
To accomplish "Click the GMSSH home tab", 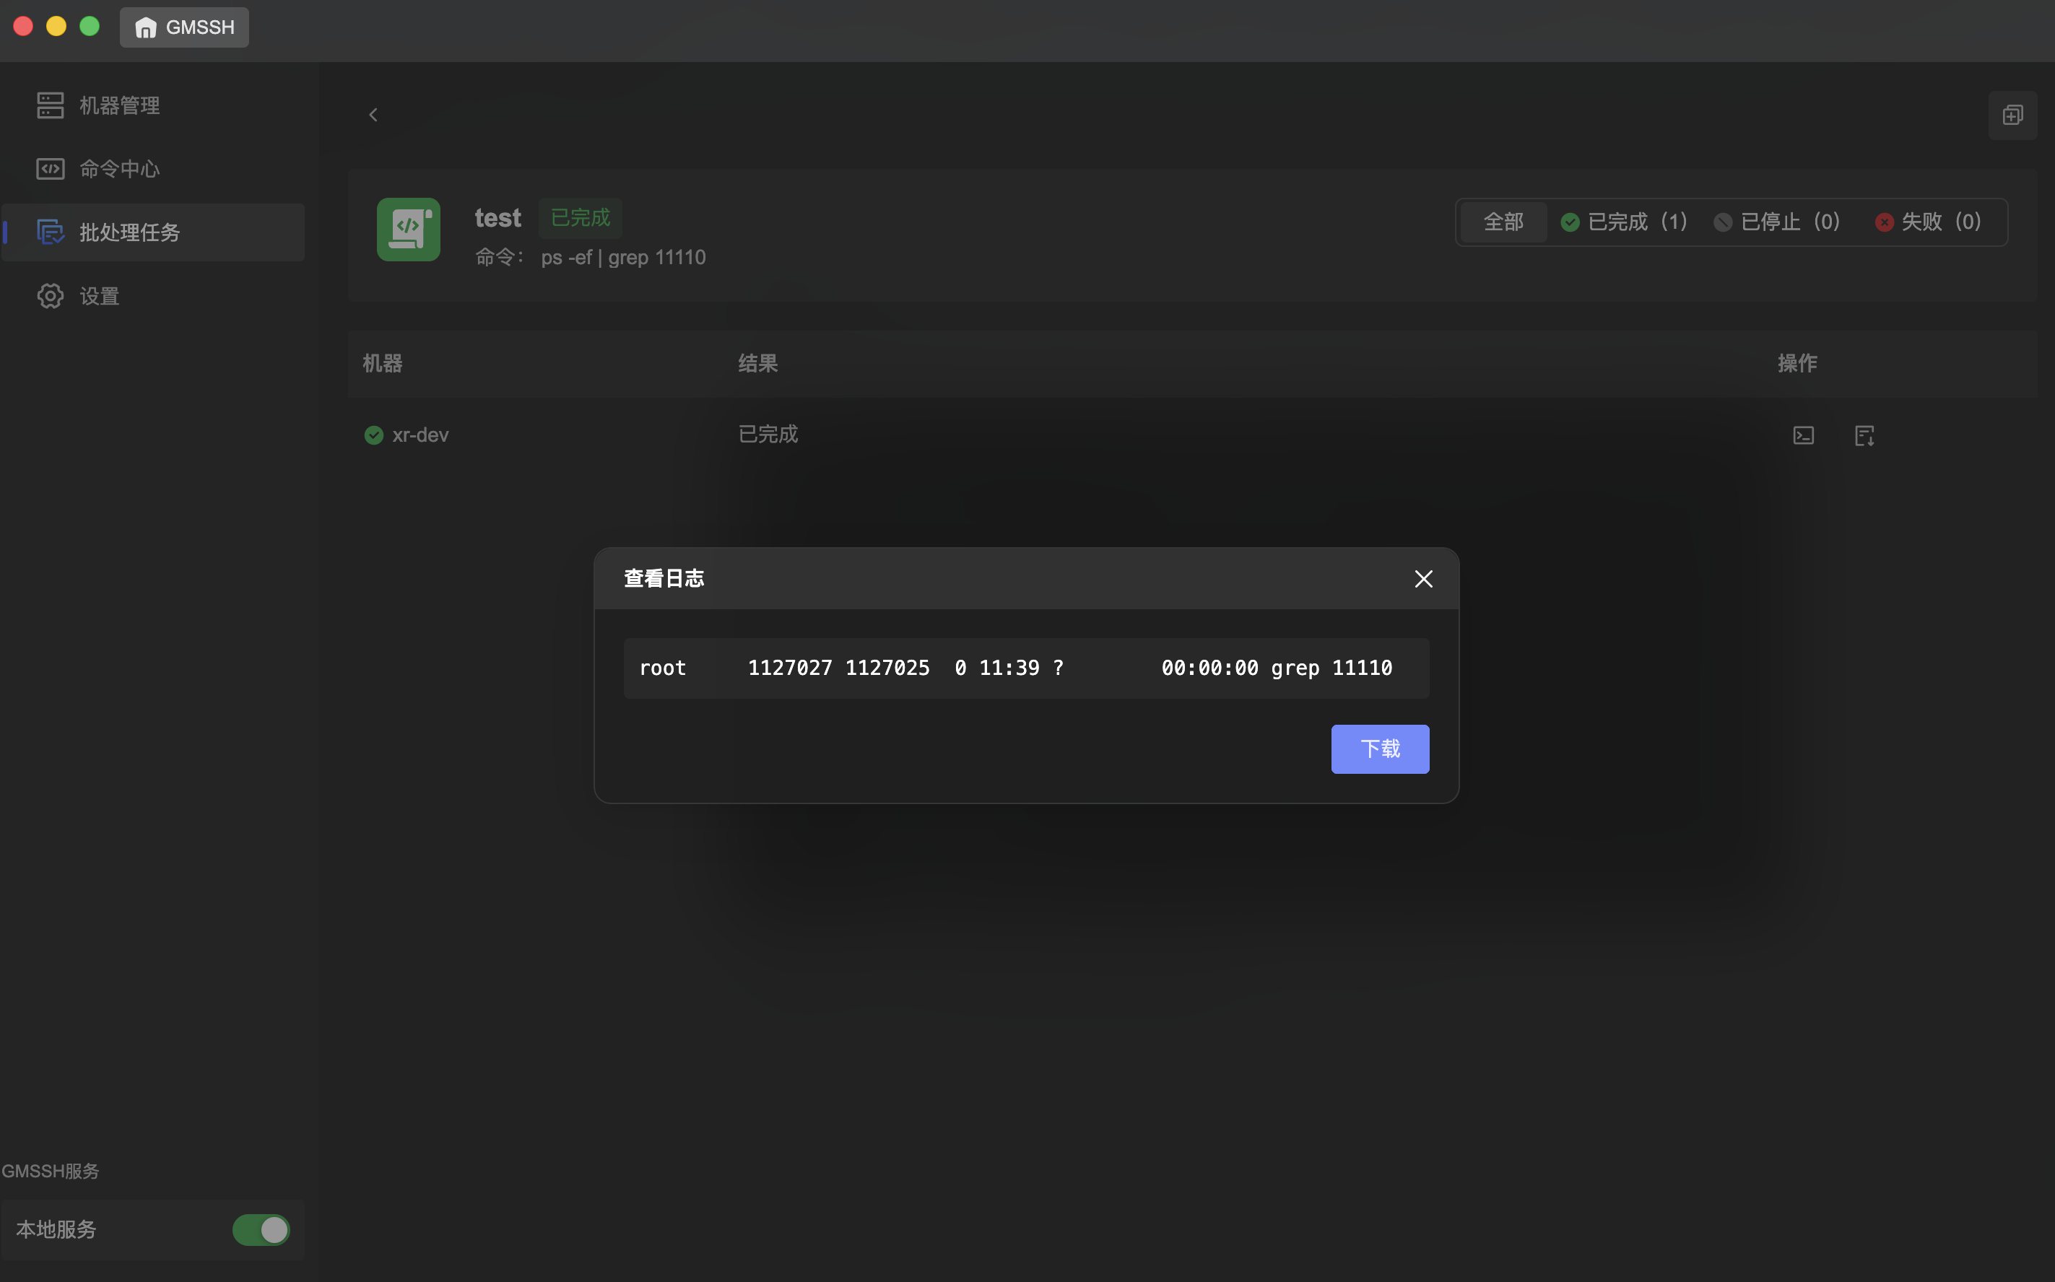I will [184, 27].
